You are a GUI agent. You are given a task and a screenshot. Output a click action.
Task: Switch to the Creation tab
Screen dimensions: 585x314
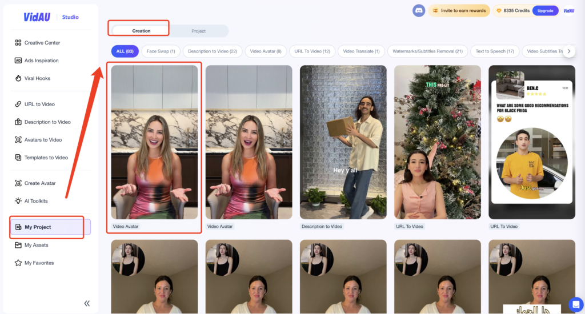pos(141,31)
